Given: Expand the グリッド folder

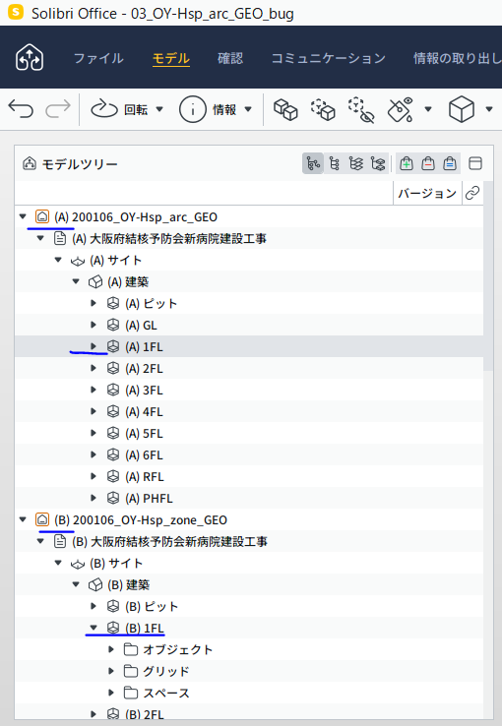Looking at the screenshot, I should pyautogui.click(x=111, y=671).
